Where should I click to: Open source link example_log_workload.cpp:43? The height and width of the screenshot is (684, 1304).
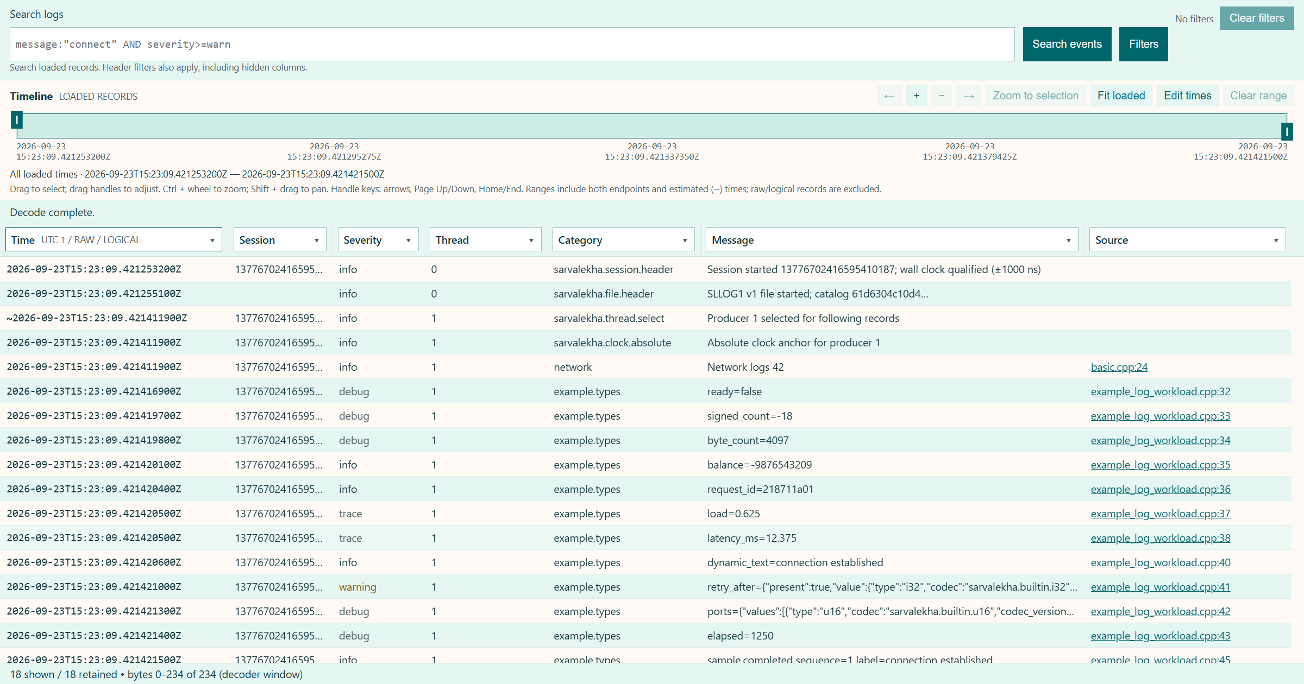(1160, 636)
